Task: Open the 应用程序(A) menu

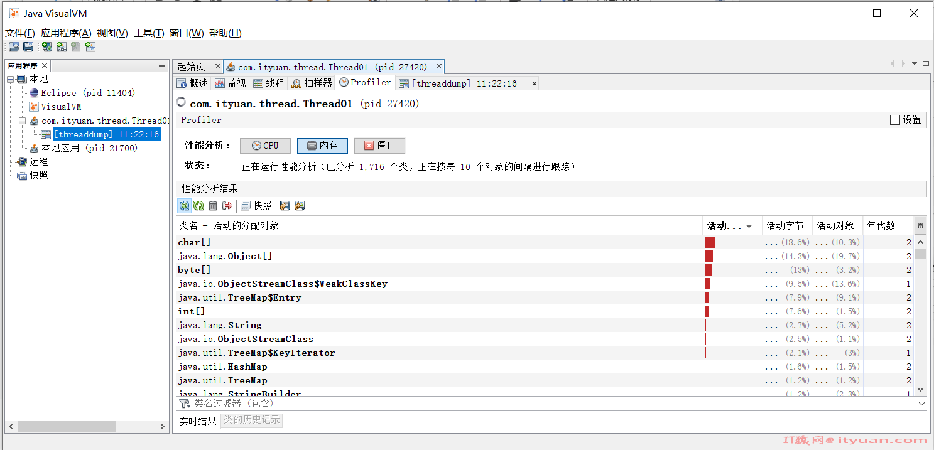Action: pyautogui.click(x=66, y=33)
